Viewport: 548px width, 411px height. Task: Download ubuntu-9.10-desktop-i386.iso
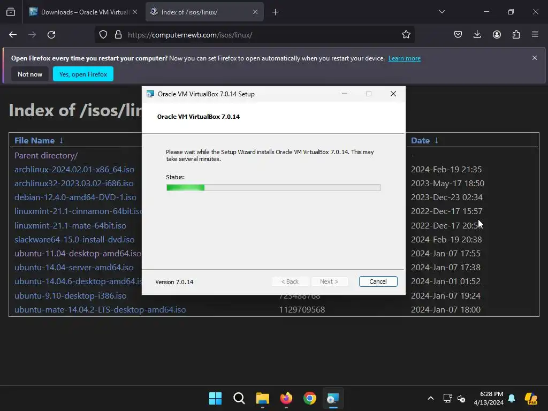pos(70,295)
